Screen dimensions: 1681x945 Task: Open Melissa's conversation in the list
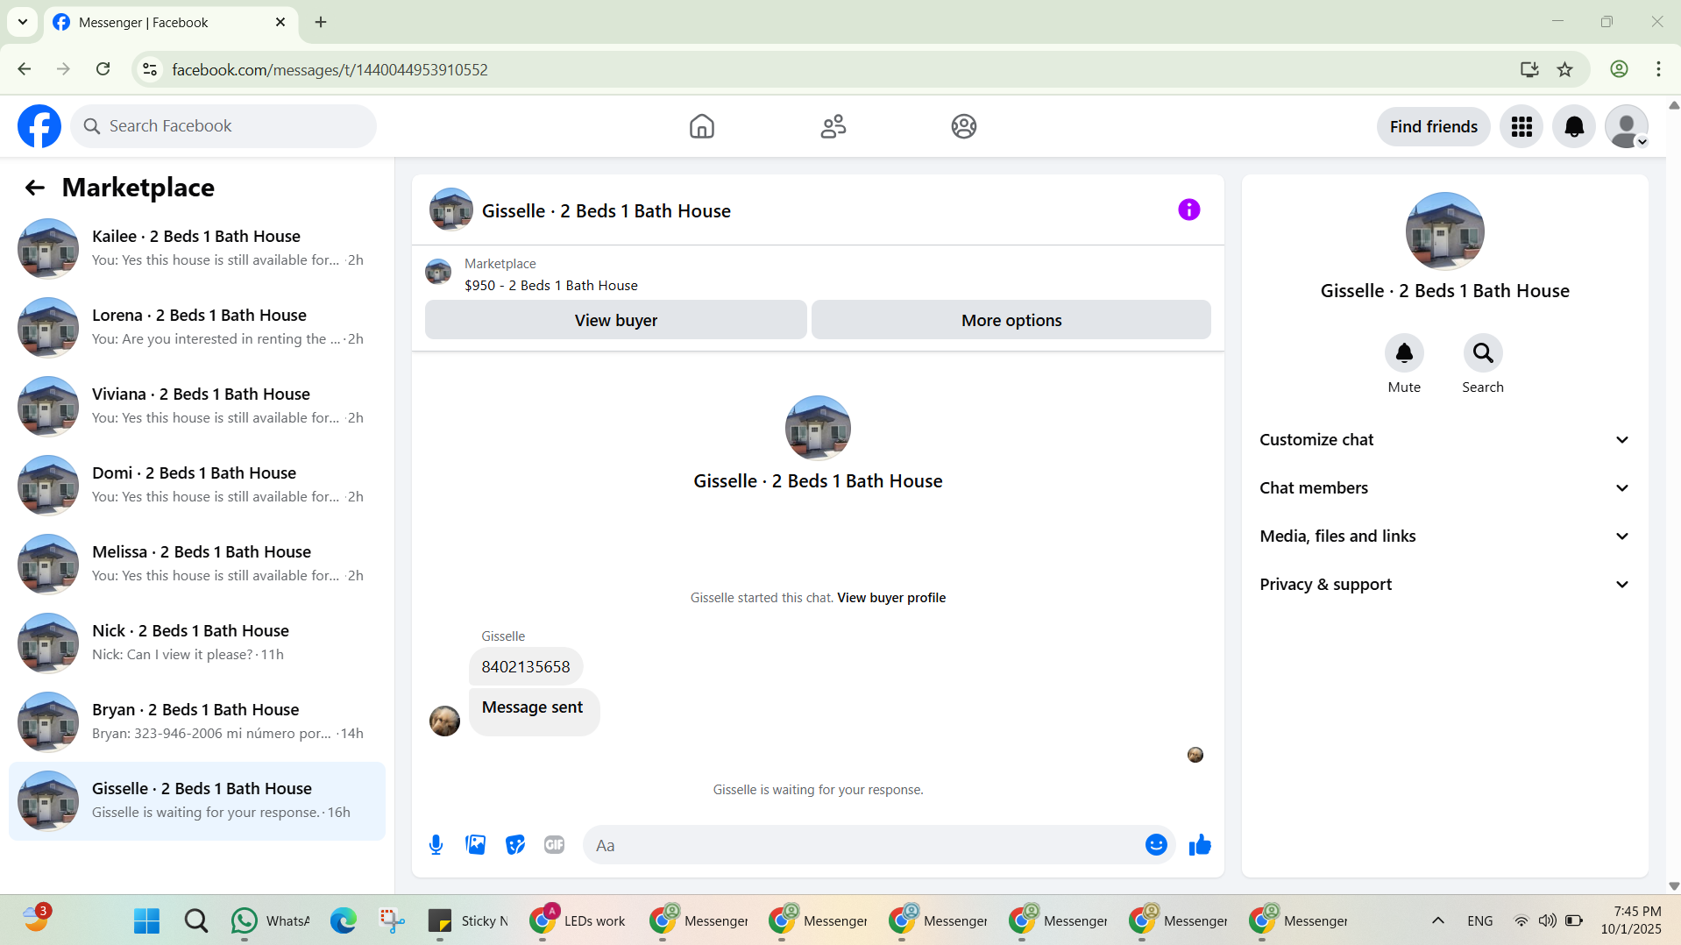(197, 565)
